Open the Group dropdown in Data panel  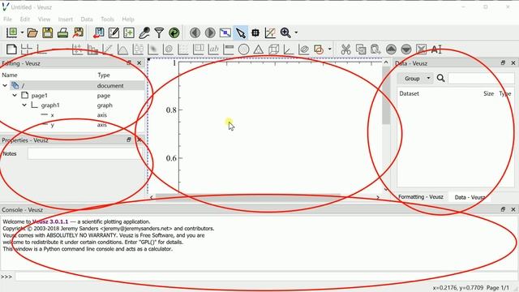[415, 79]
